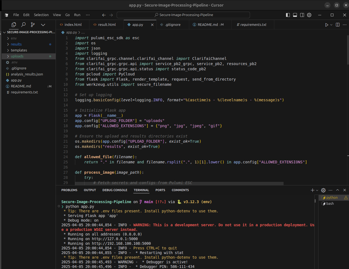Split the editor to the right
349x269 pixels.
pos(338,25)
